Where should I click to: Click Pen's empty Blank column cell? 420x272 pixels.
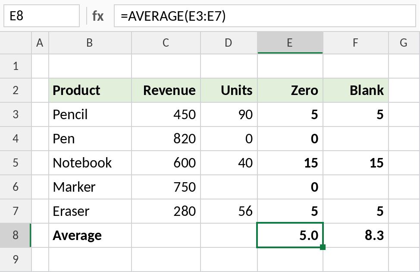355,139
